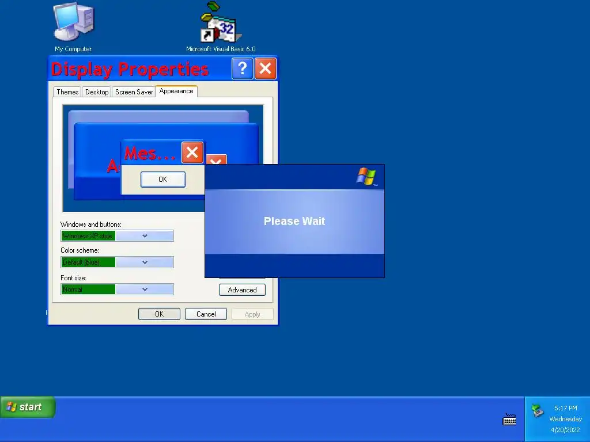Click the Wednesday text in the tray

click(x=566, y=419)
